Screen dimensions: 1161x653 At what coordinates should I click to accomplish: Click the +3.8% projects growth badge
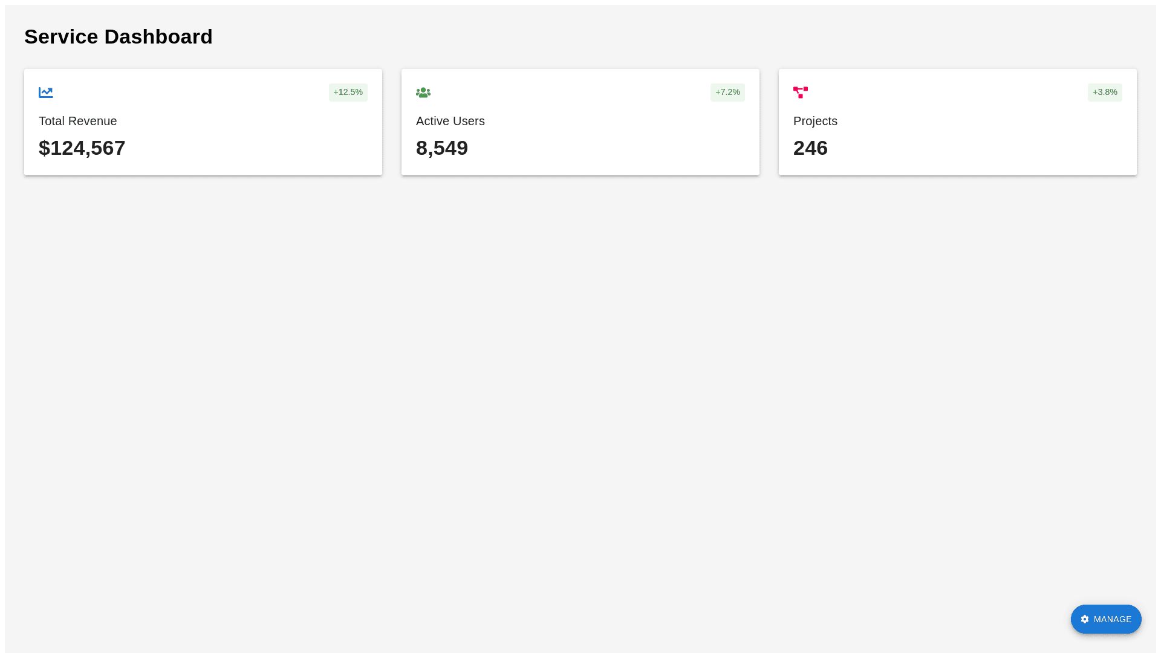[1105, 93]
